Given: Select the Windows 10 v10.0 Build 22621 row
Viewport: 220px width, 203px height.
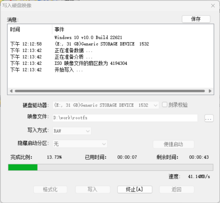Looking at the screenshot, I should pyautogui.click(x=111, y=37).
